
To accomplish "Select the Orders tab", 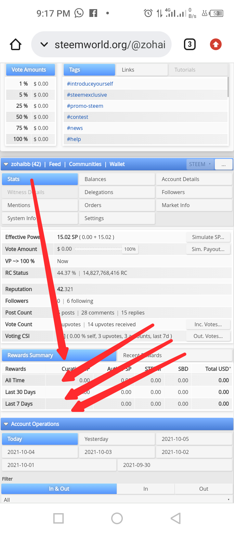I will tap(117, 205).
